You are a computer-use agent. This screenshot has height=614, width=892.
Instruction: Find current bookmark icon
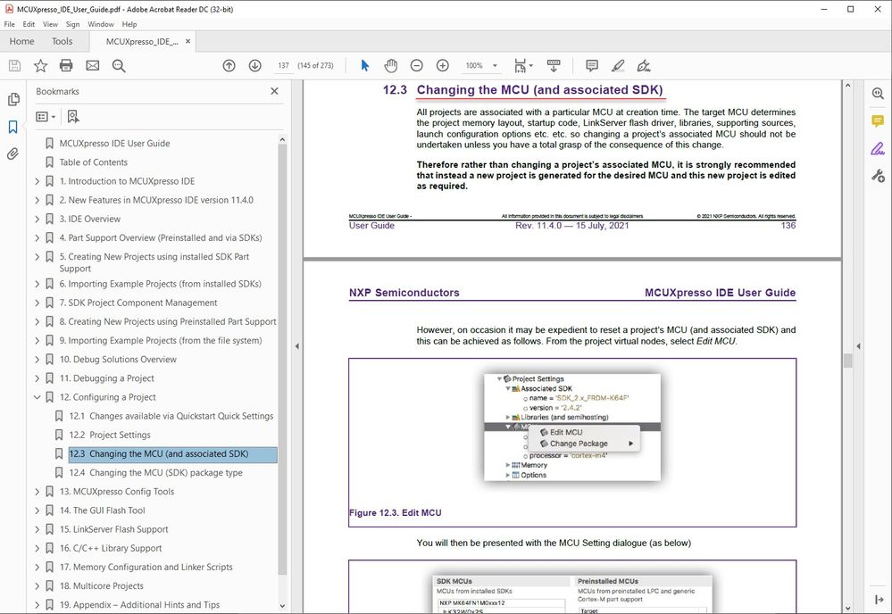click(73, 117)
